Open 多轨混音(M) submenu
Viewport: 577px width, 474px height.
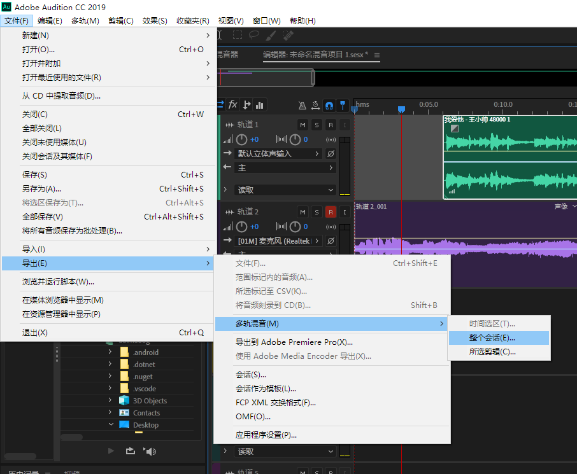point(331,324)
